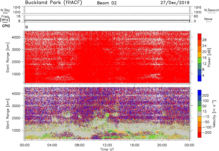Click the 60 tick on Nave axis
Screen dimensions: 219x151
(196, 16)
